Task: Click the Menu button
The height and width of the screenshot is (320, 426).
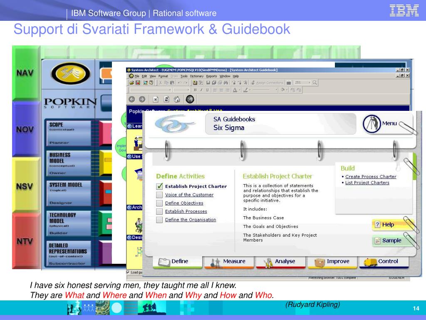Action: (x=387, y=124)
